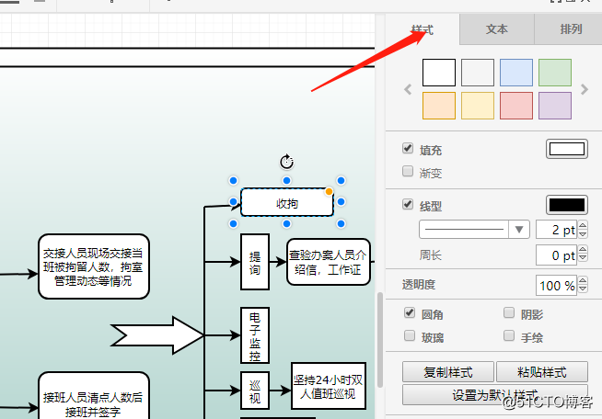The image size is (602, 419).
Task: Select the 提询 box
Action: (255, 262)
